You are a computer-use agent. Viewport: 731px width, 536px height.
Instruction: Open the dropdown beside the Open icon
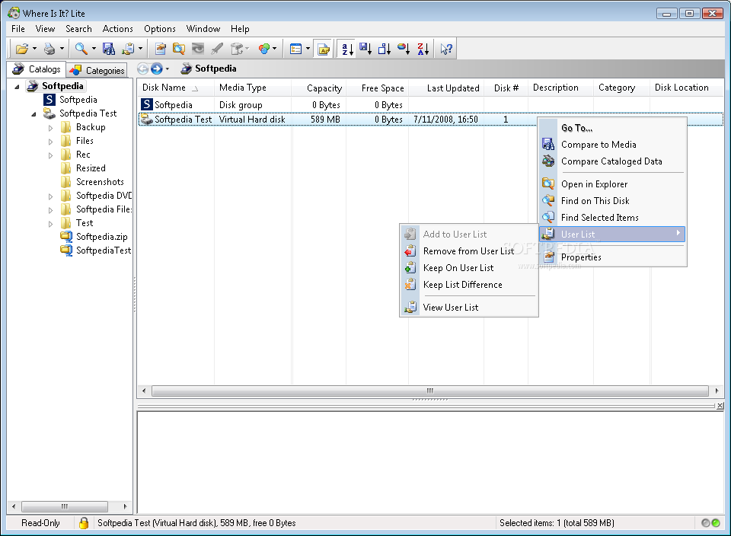click(34, 49)
